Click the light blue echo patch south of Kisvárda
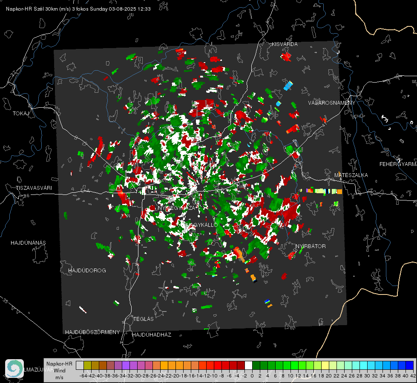The height and width of the screenshot is (383, 417). point(288,86)
